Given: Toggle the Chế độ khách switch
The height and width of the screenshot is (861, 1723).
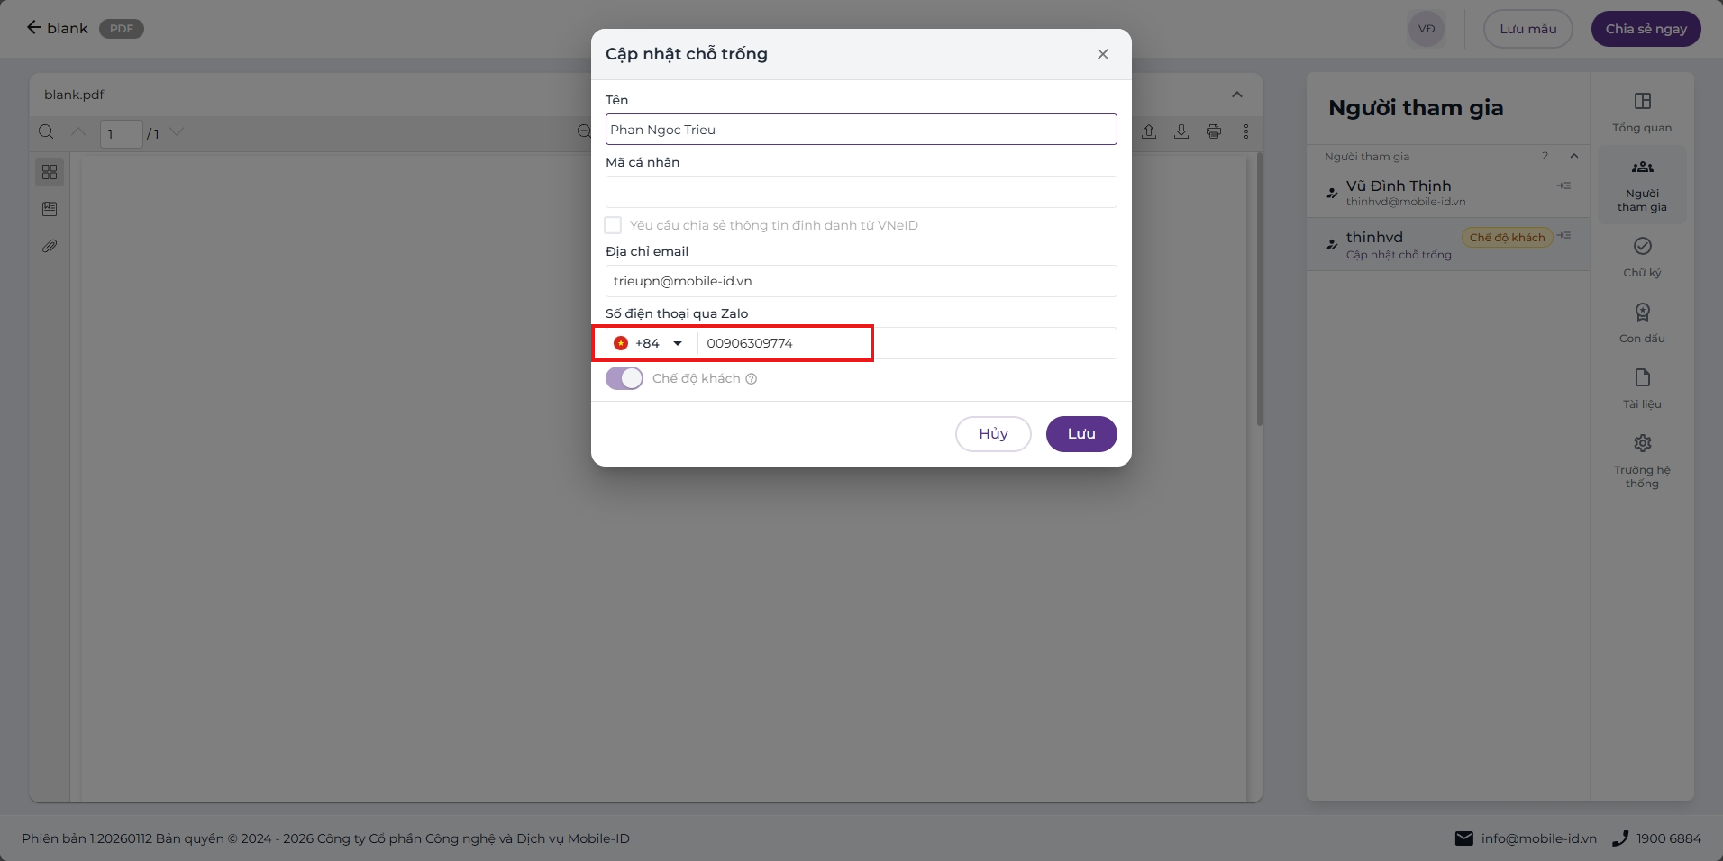Looking at the screenshot, I should (x=624, y=378).
